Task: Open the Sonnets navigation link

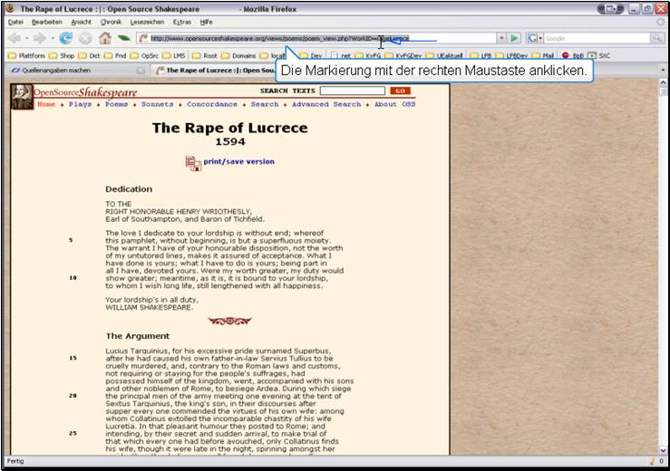Action: tap(156, 104)
